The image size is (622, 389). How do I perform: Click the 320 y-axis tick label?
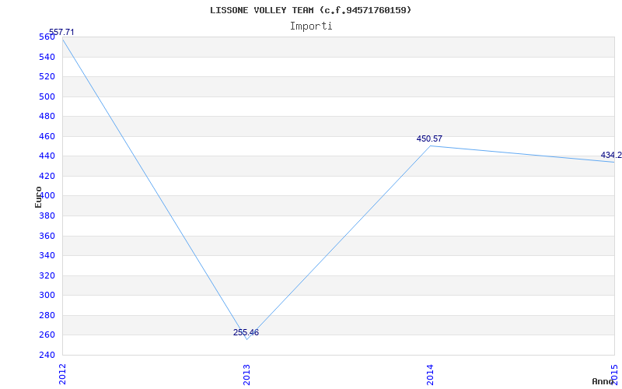(47, 276)
